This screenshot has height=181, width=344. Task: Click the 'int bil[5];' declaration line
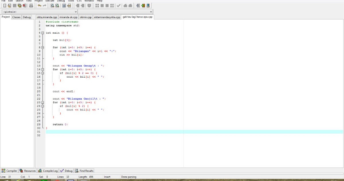[62, 40]
